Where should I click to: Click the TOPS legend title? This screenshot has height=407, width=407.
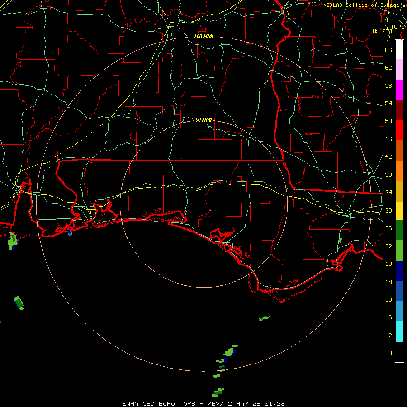[398, 27]
